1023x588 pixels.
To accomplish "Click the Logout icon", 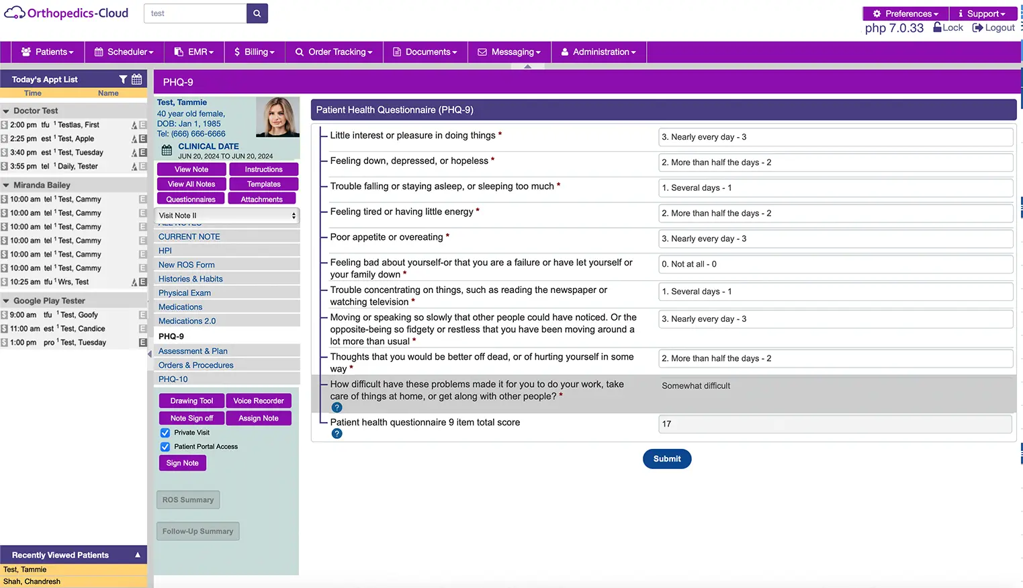I will (977, 28).
